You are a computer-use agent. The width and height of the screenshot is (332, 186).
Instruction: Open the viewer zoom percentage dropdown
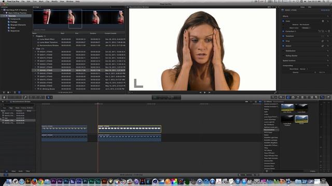tap(270, 7)
